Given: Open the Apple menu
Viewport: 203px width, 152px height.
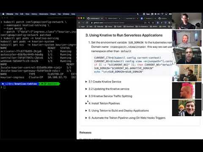Looking at the screenshot, I should [x=3, y=14].
